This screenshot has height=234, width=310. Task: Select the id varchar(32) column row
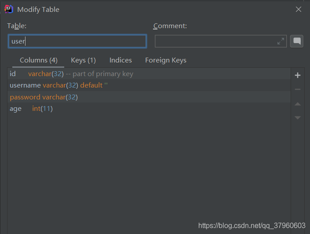71,74
